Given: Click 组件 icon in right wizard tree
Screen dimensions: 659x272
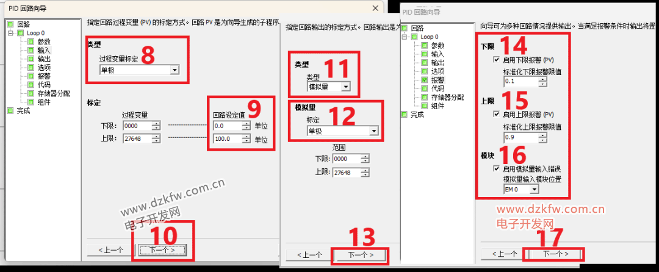Looking at the screenshot, I should pyautogui.click(x=425, y=106).
